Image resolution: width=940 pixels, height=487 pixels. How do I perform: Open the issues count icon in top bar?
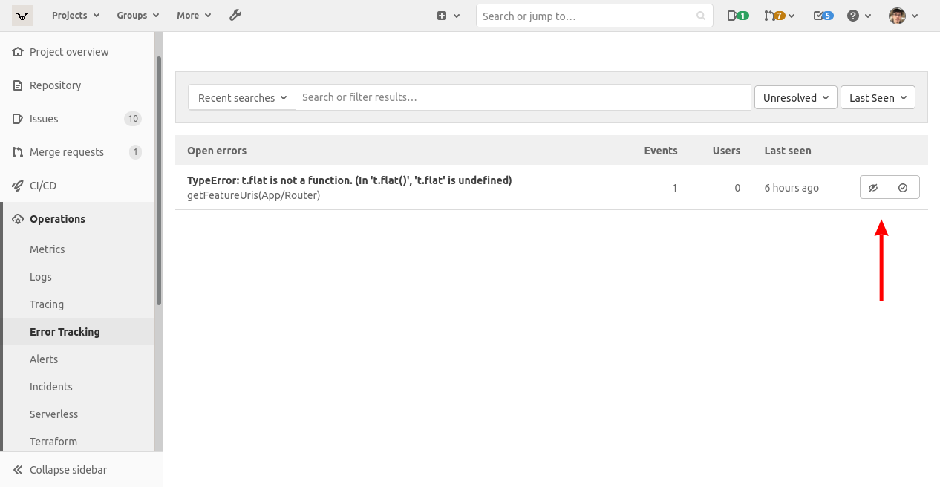tap(737, 15)
